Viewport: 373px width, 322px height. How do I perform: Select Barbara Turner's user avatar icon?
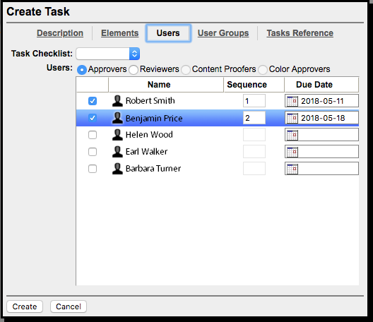coord(117,169)
